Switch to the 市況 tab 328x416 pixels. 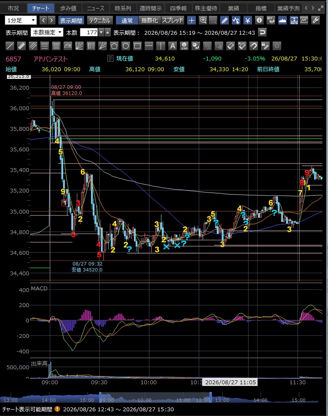(13, 8)
